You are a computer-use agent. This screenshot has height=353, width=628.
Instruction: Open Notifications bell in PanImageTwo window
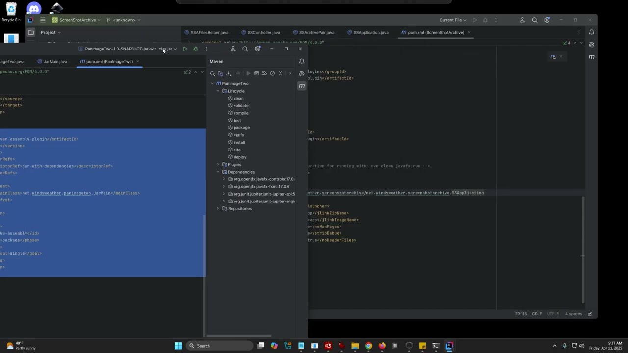coord(302,61)
